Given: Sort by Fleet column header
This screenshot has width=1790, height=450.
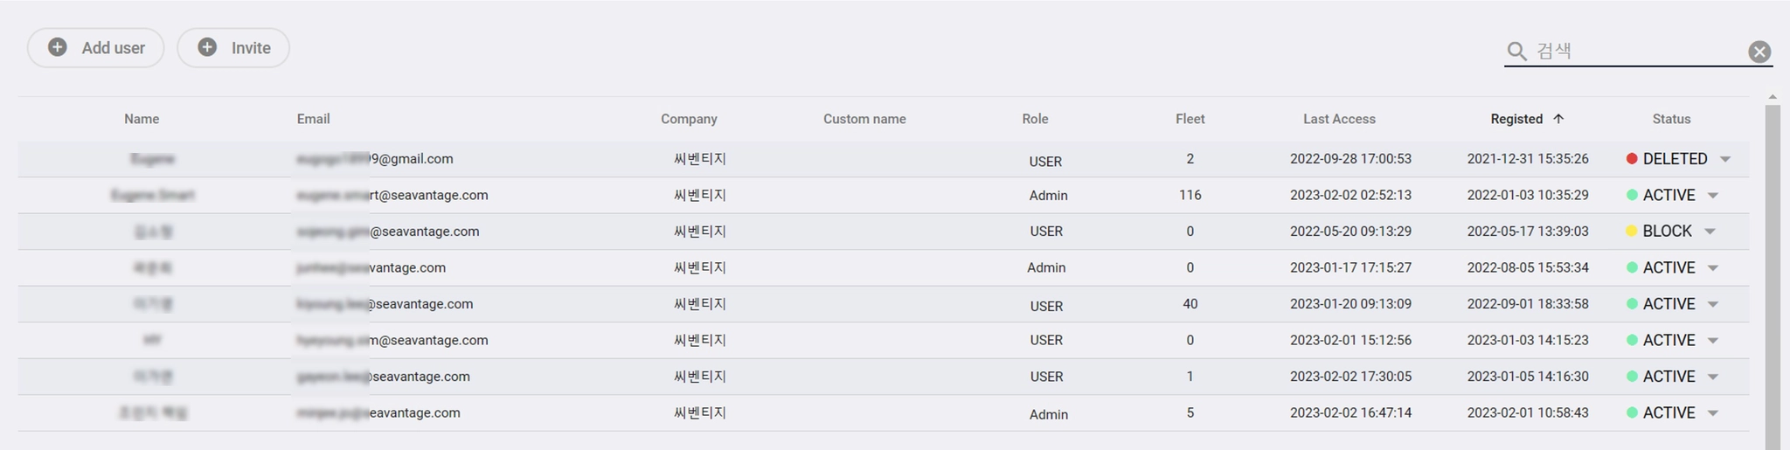Looking at the screenshot, I should pyautogui.click(x=1190, y=119).
